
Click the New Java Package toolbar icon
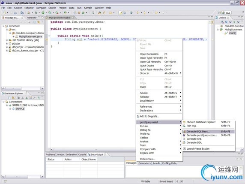(79, 13)
